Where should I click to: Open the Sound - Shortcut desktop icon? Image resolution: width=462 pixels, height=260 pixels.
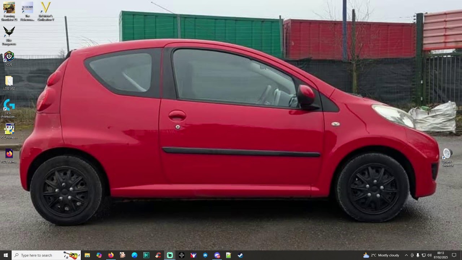pyautogui.click(x=448, y=157)
